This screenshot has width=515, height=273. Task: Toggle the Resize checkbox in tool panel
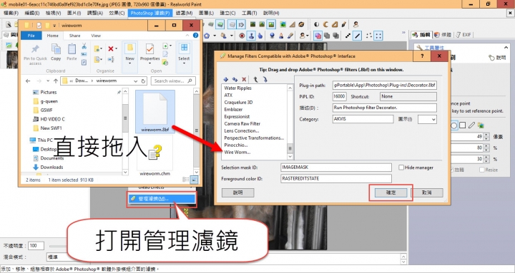(482, 170)
